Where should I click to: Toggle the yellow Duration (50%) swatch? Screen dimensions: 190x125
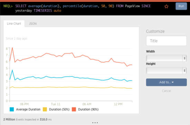point(45,109)
